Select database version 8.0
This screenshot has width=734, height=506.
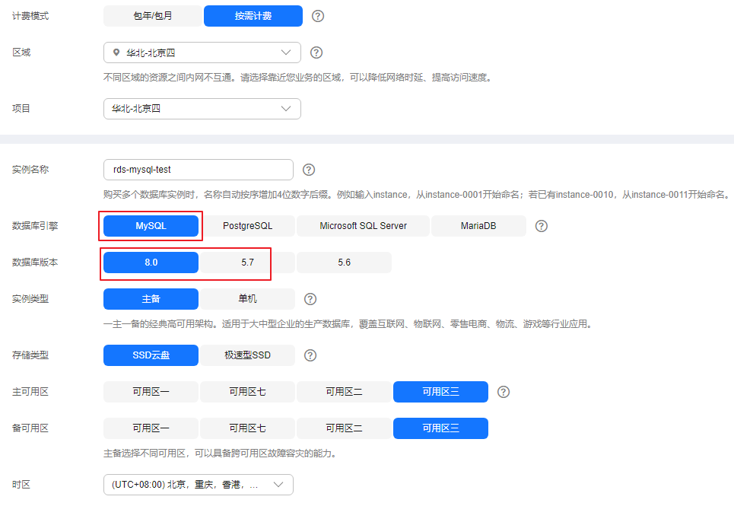point(151,262)
